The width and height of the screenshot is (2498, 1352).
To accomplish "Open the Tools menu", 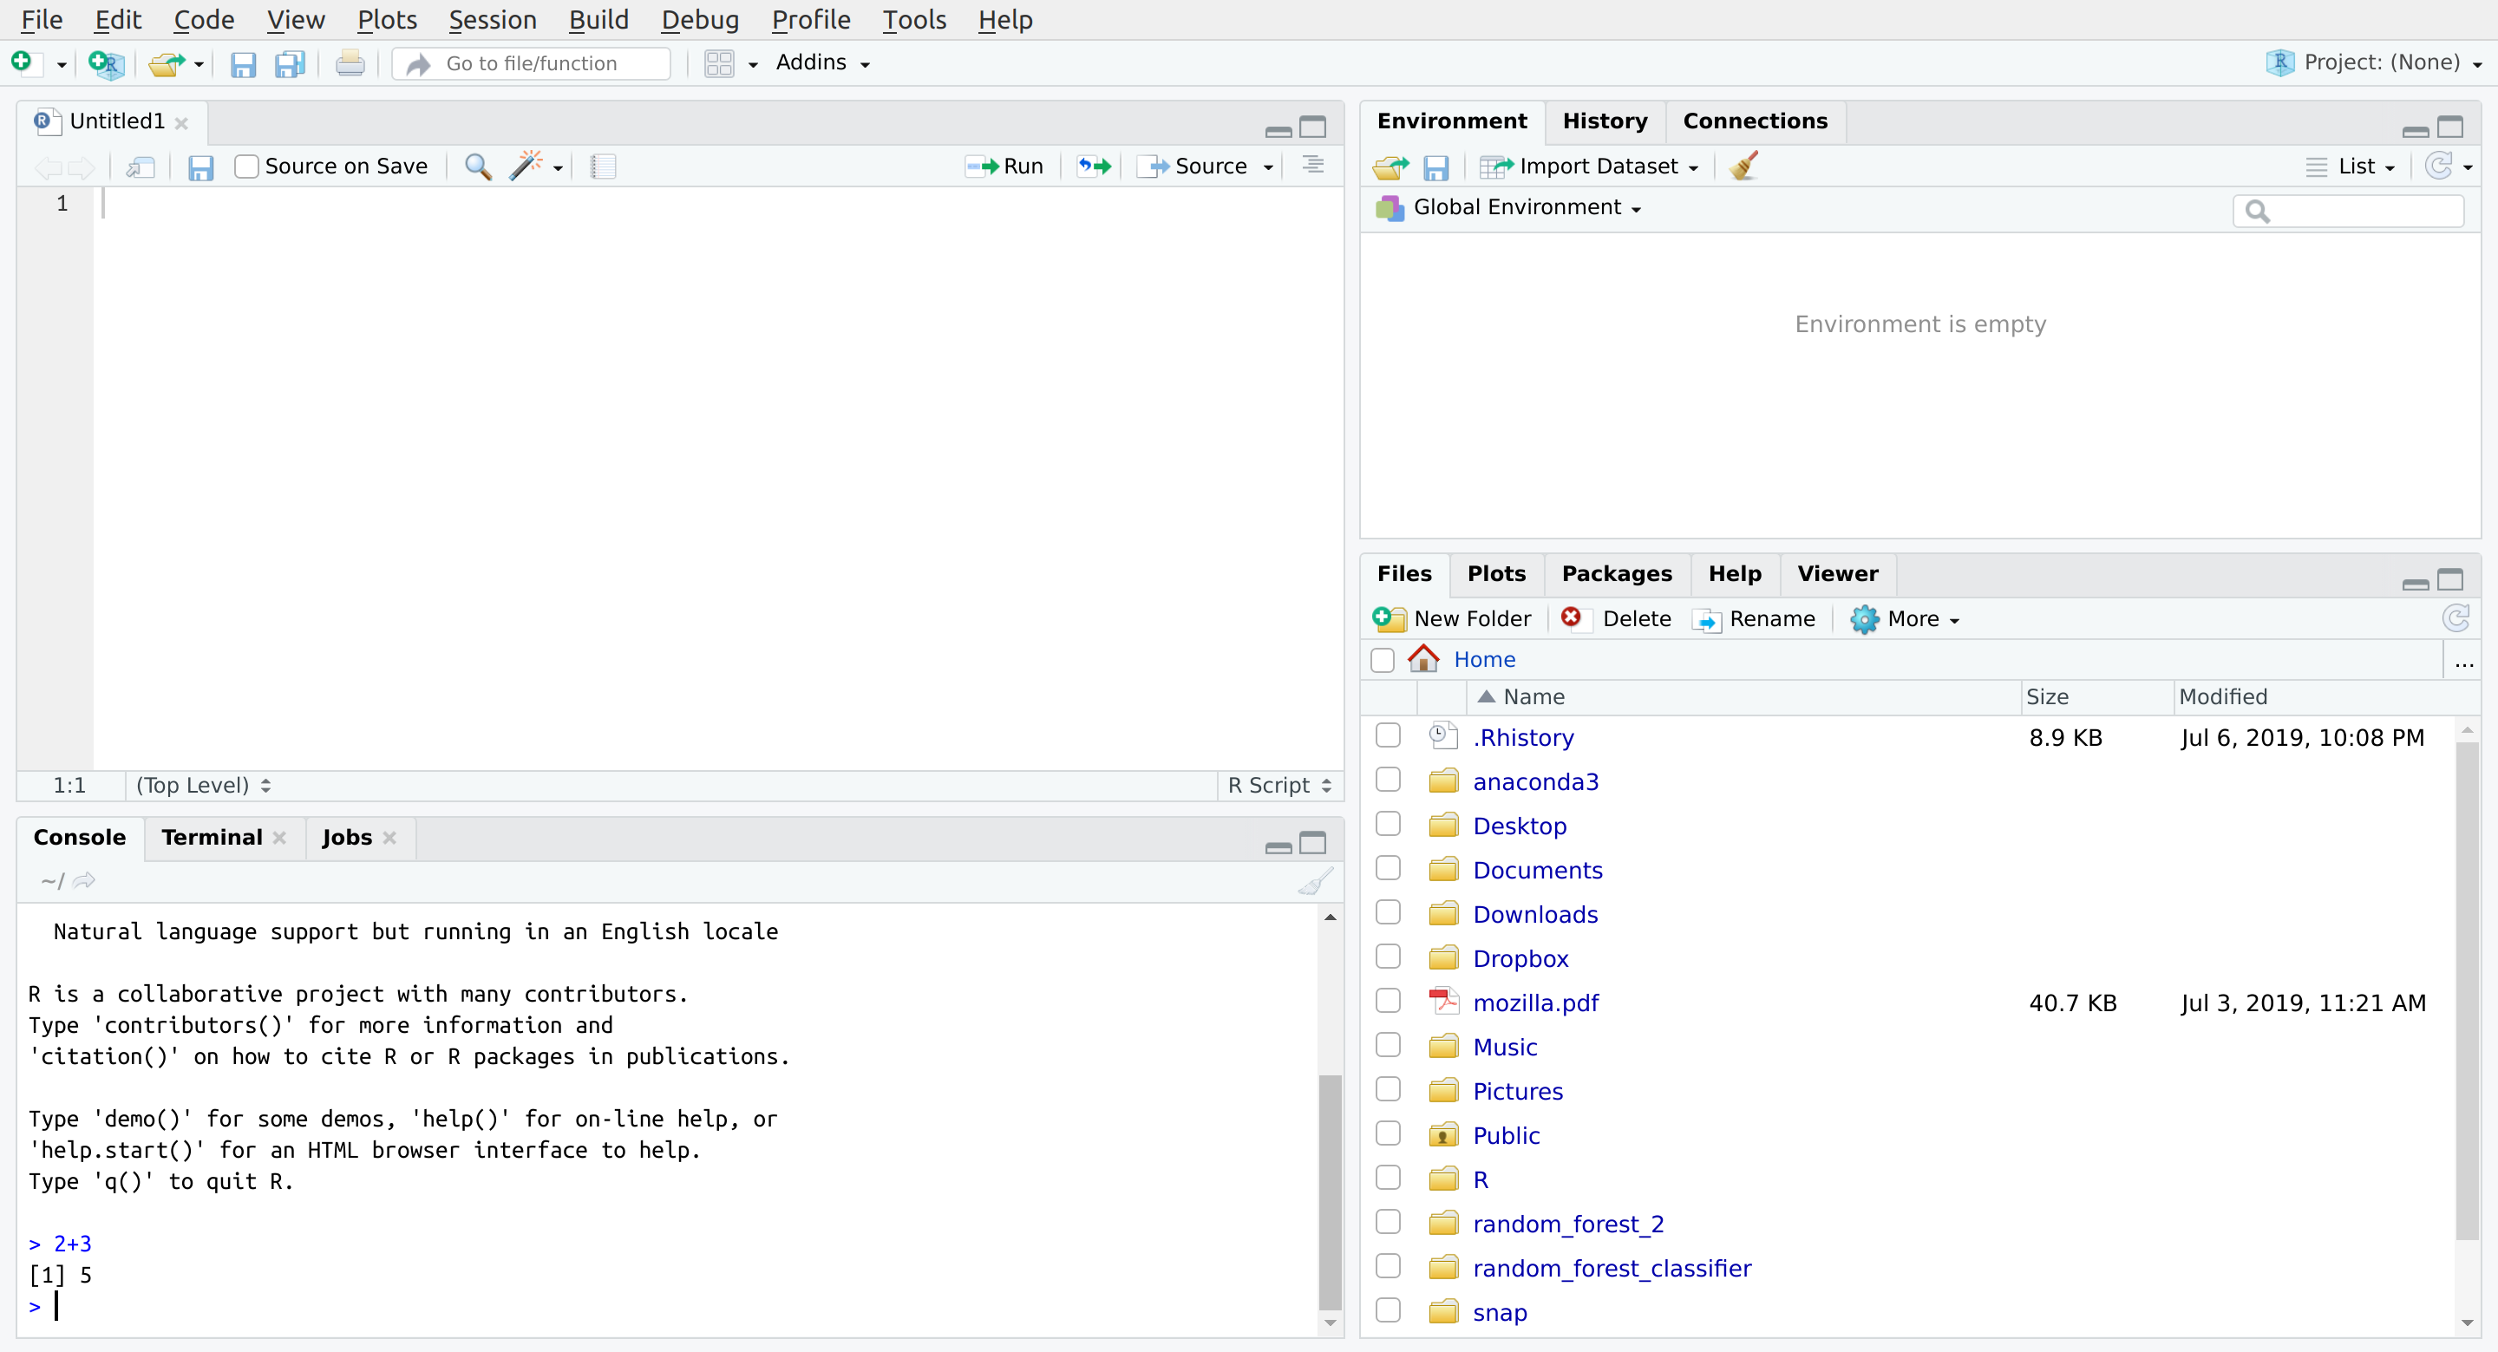I will point(913,19).
